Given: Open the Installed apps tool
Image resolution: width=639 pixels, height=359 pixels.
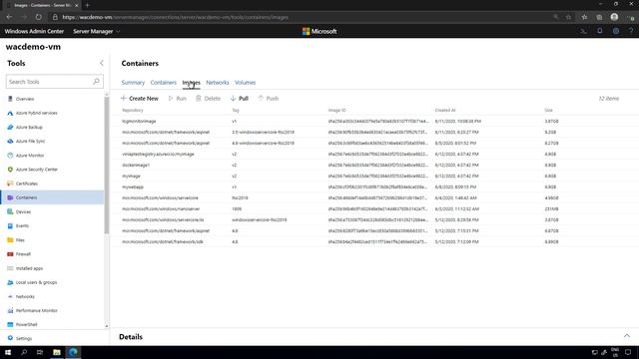Looking at the screenshot, I should [29, 268].
